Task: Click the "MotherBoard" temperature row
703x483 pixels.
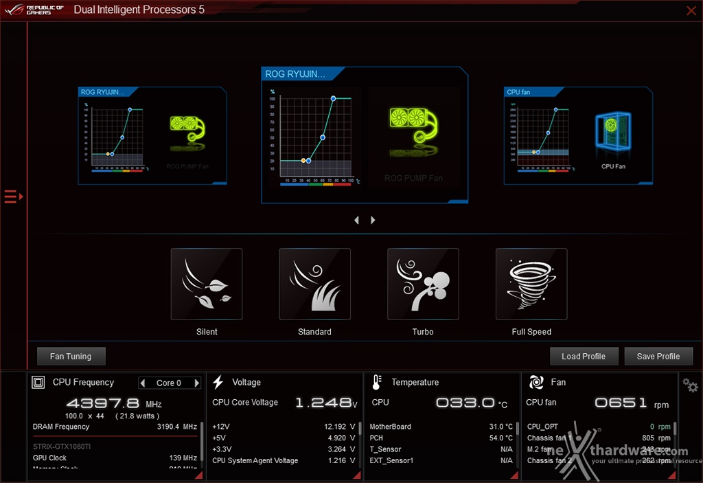Action: point(441,427)
